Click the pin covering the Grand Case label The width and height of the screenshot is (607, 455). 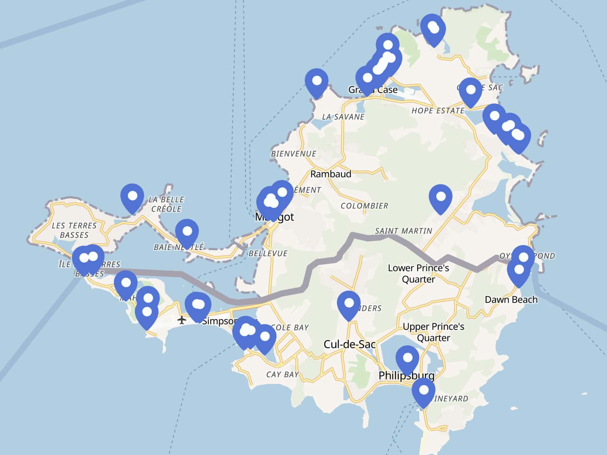pyautogui.click(x=367, y=79)
